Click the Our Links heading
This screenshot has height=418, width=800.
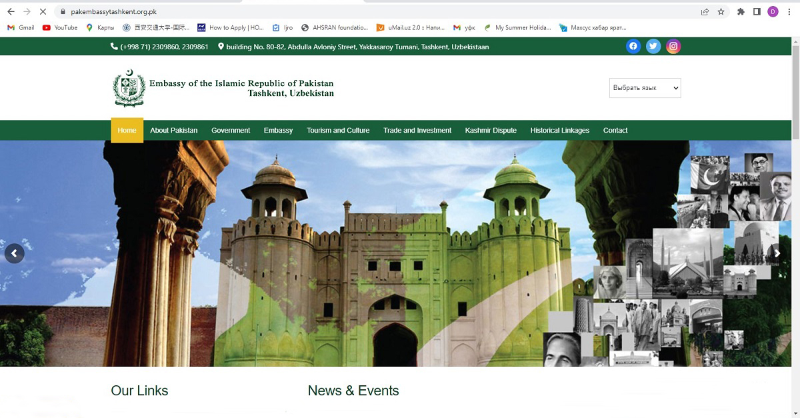[139, 391]
